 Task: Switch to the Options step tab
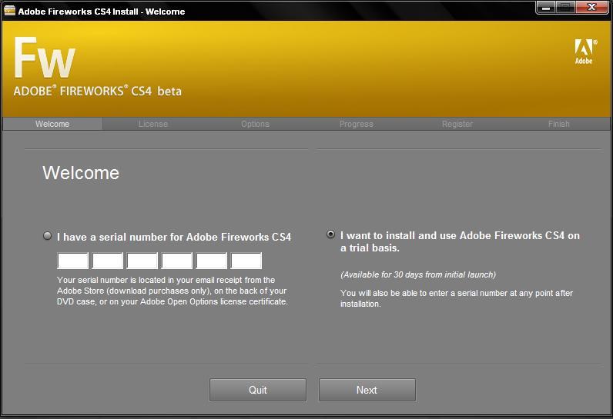click(x=255, y=124)
